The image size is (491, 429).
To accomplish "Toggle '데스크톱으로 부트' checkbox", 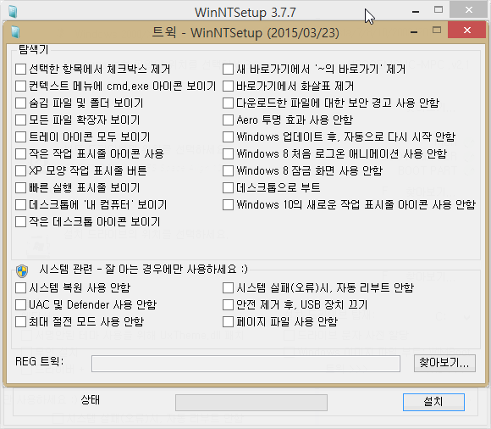I will click(x=228, y=187).
